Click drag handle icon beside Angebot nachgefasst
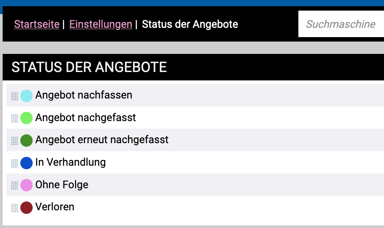Viewport: 384px width, 228px height. click(14, 118)
